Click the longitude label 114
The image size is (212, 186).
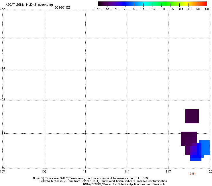tap(127, 171)
